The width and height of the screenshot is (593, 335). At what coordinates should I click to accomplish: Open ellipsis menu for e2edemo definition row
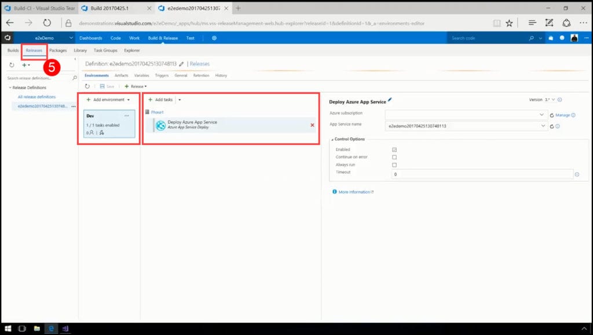[74, 107]
